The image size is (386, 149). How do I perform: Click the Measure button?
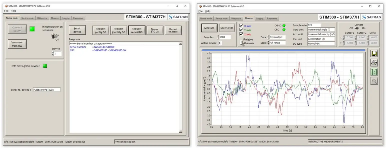coord(209,28)
